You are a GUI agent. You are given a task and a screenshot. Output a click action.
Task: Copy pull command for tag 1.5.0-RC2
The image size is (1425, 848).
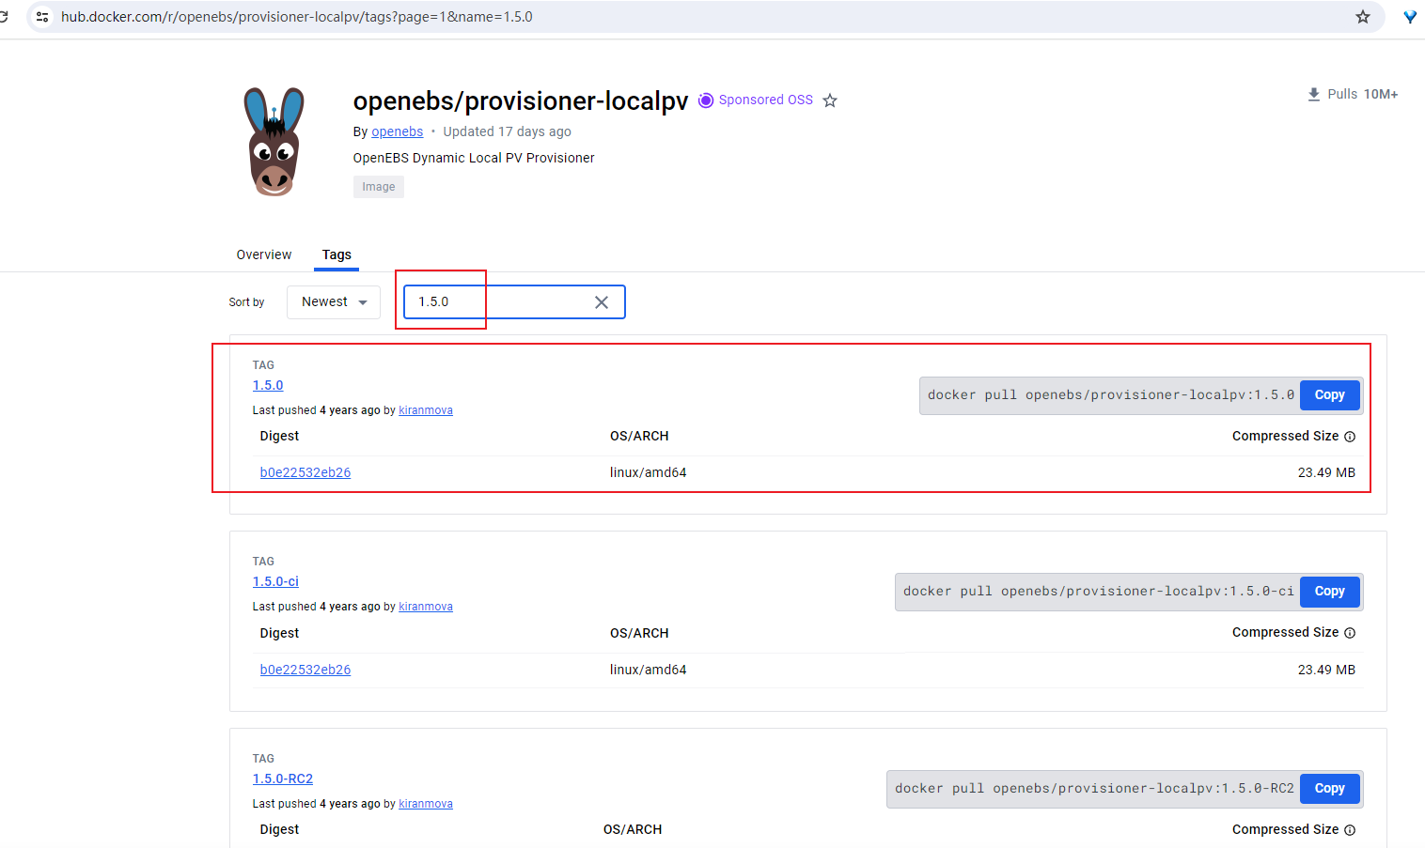(x=1329, y=789)
